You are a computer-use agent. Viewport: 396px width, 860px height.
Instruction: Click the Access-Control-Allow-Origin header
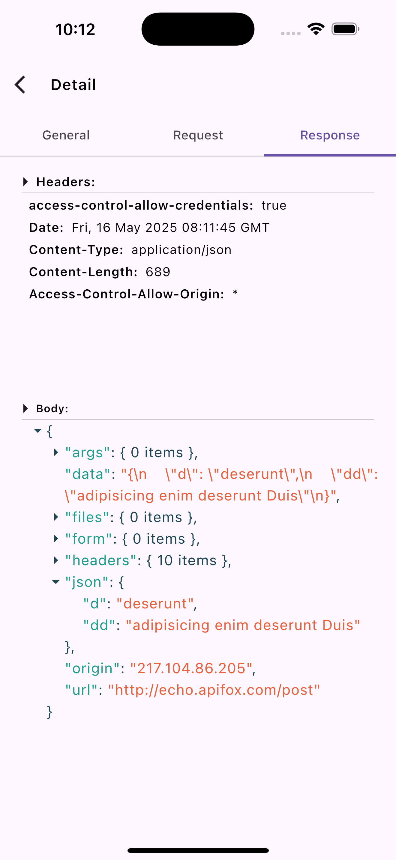126,294
